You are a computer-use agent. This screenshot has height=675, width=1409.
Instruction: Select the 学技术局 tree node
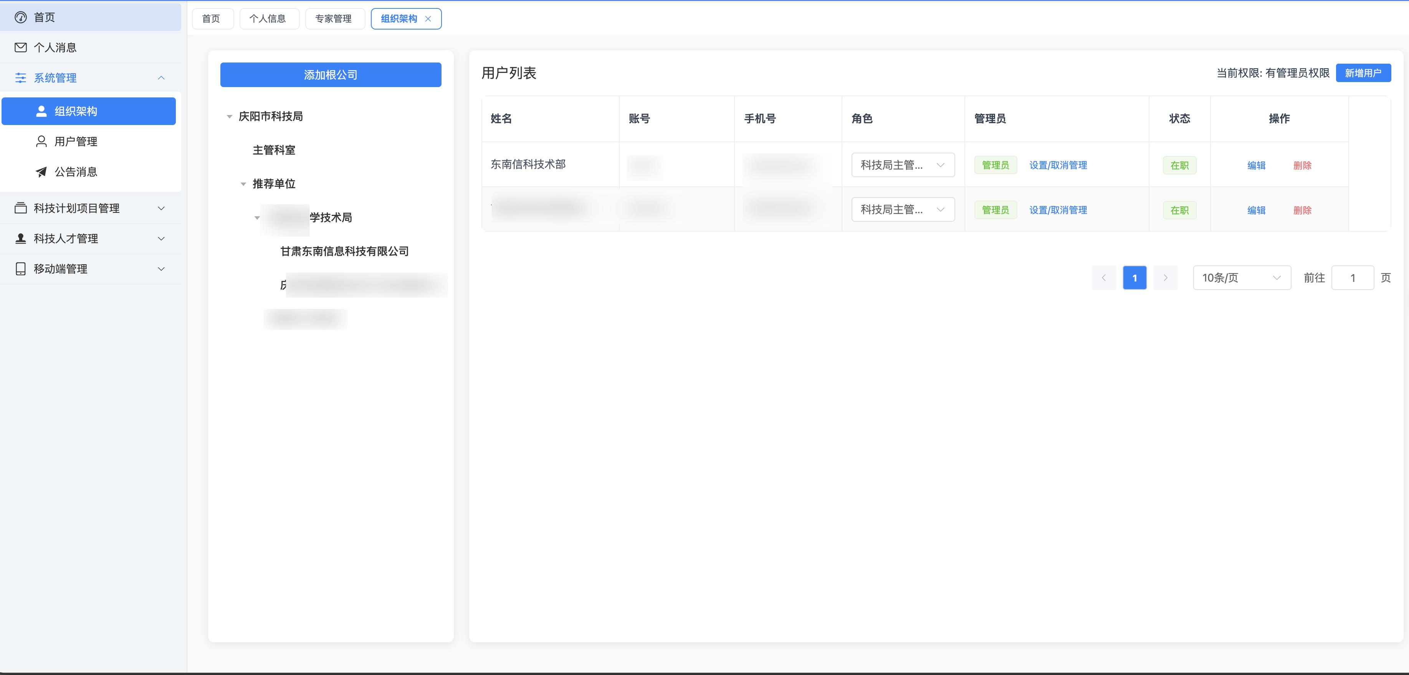[331, 218]
